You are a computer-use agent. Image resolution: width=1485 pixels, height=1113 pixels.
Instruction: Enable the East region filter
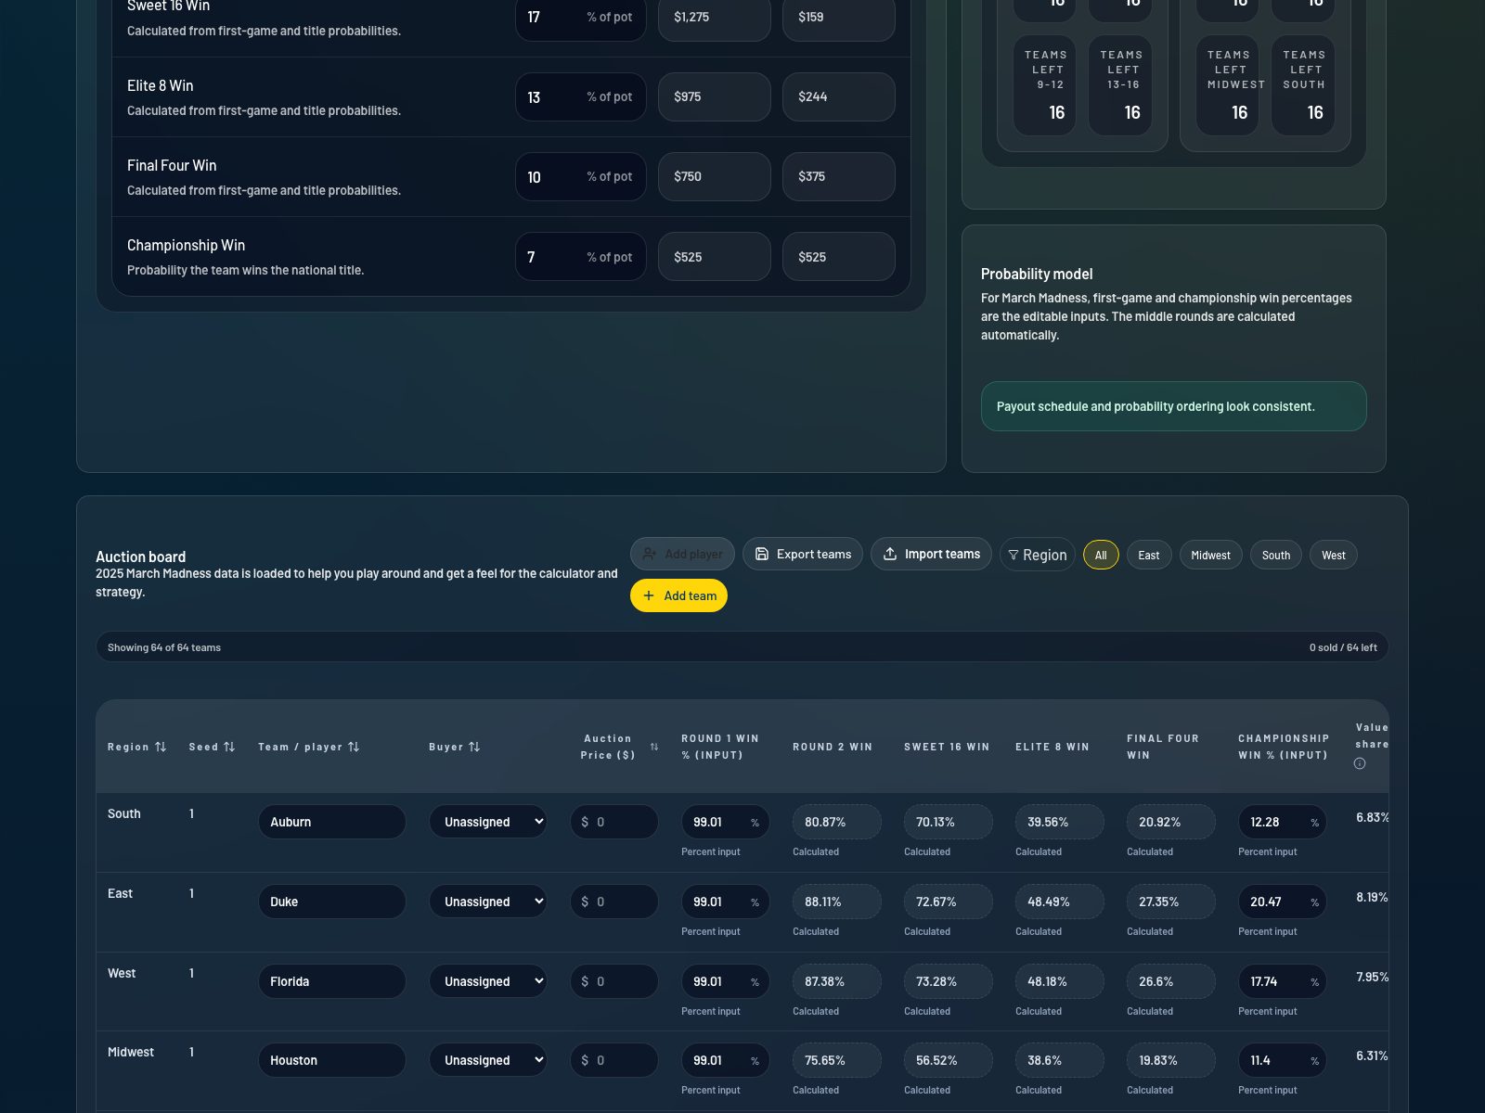tap(1149, 555)
